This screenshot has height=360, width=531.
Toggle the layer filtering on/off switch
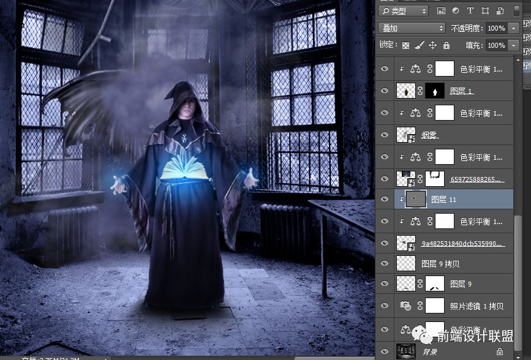point(516,11)
